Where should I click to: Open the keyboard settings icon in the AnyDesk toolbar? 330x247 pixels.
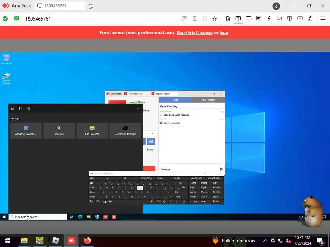(x=279, y=18)
